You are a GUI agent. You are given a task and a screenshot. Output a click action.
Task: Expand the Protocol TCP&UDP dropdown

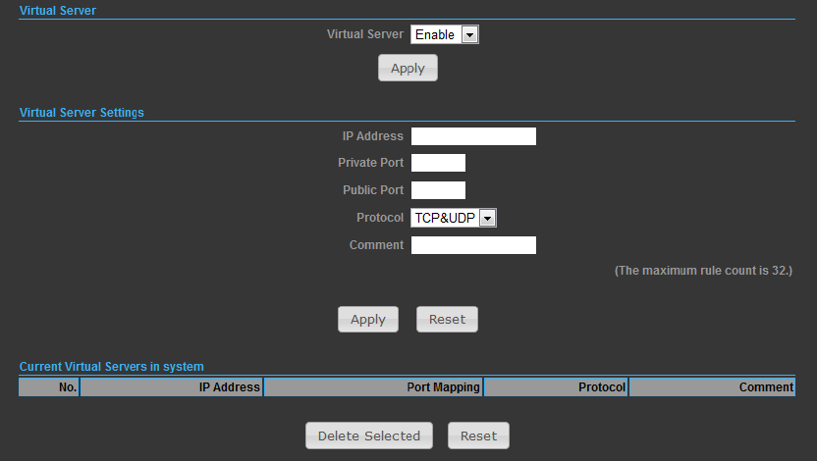tap(454, 218)
